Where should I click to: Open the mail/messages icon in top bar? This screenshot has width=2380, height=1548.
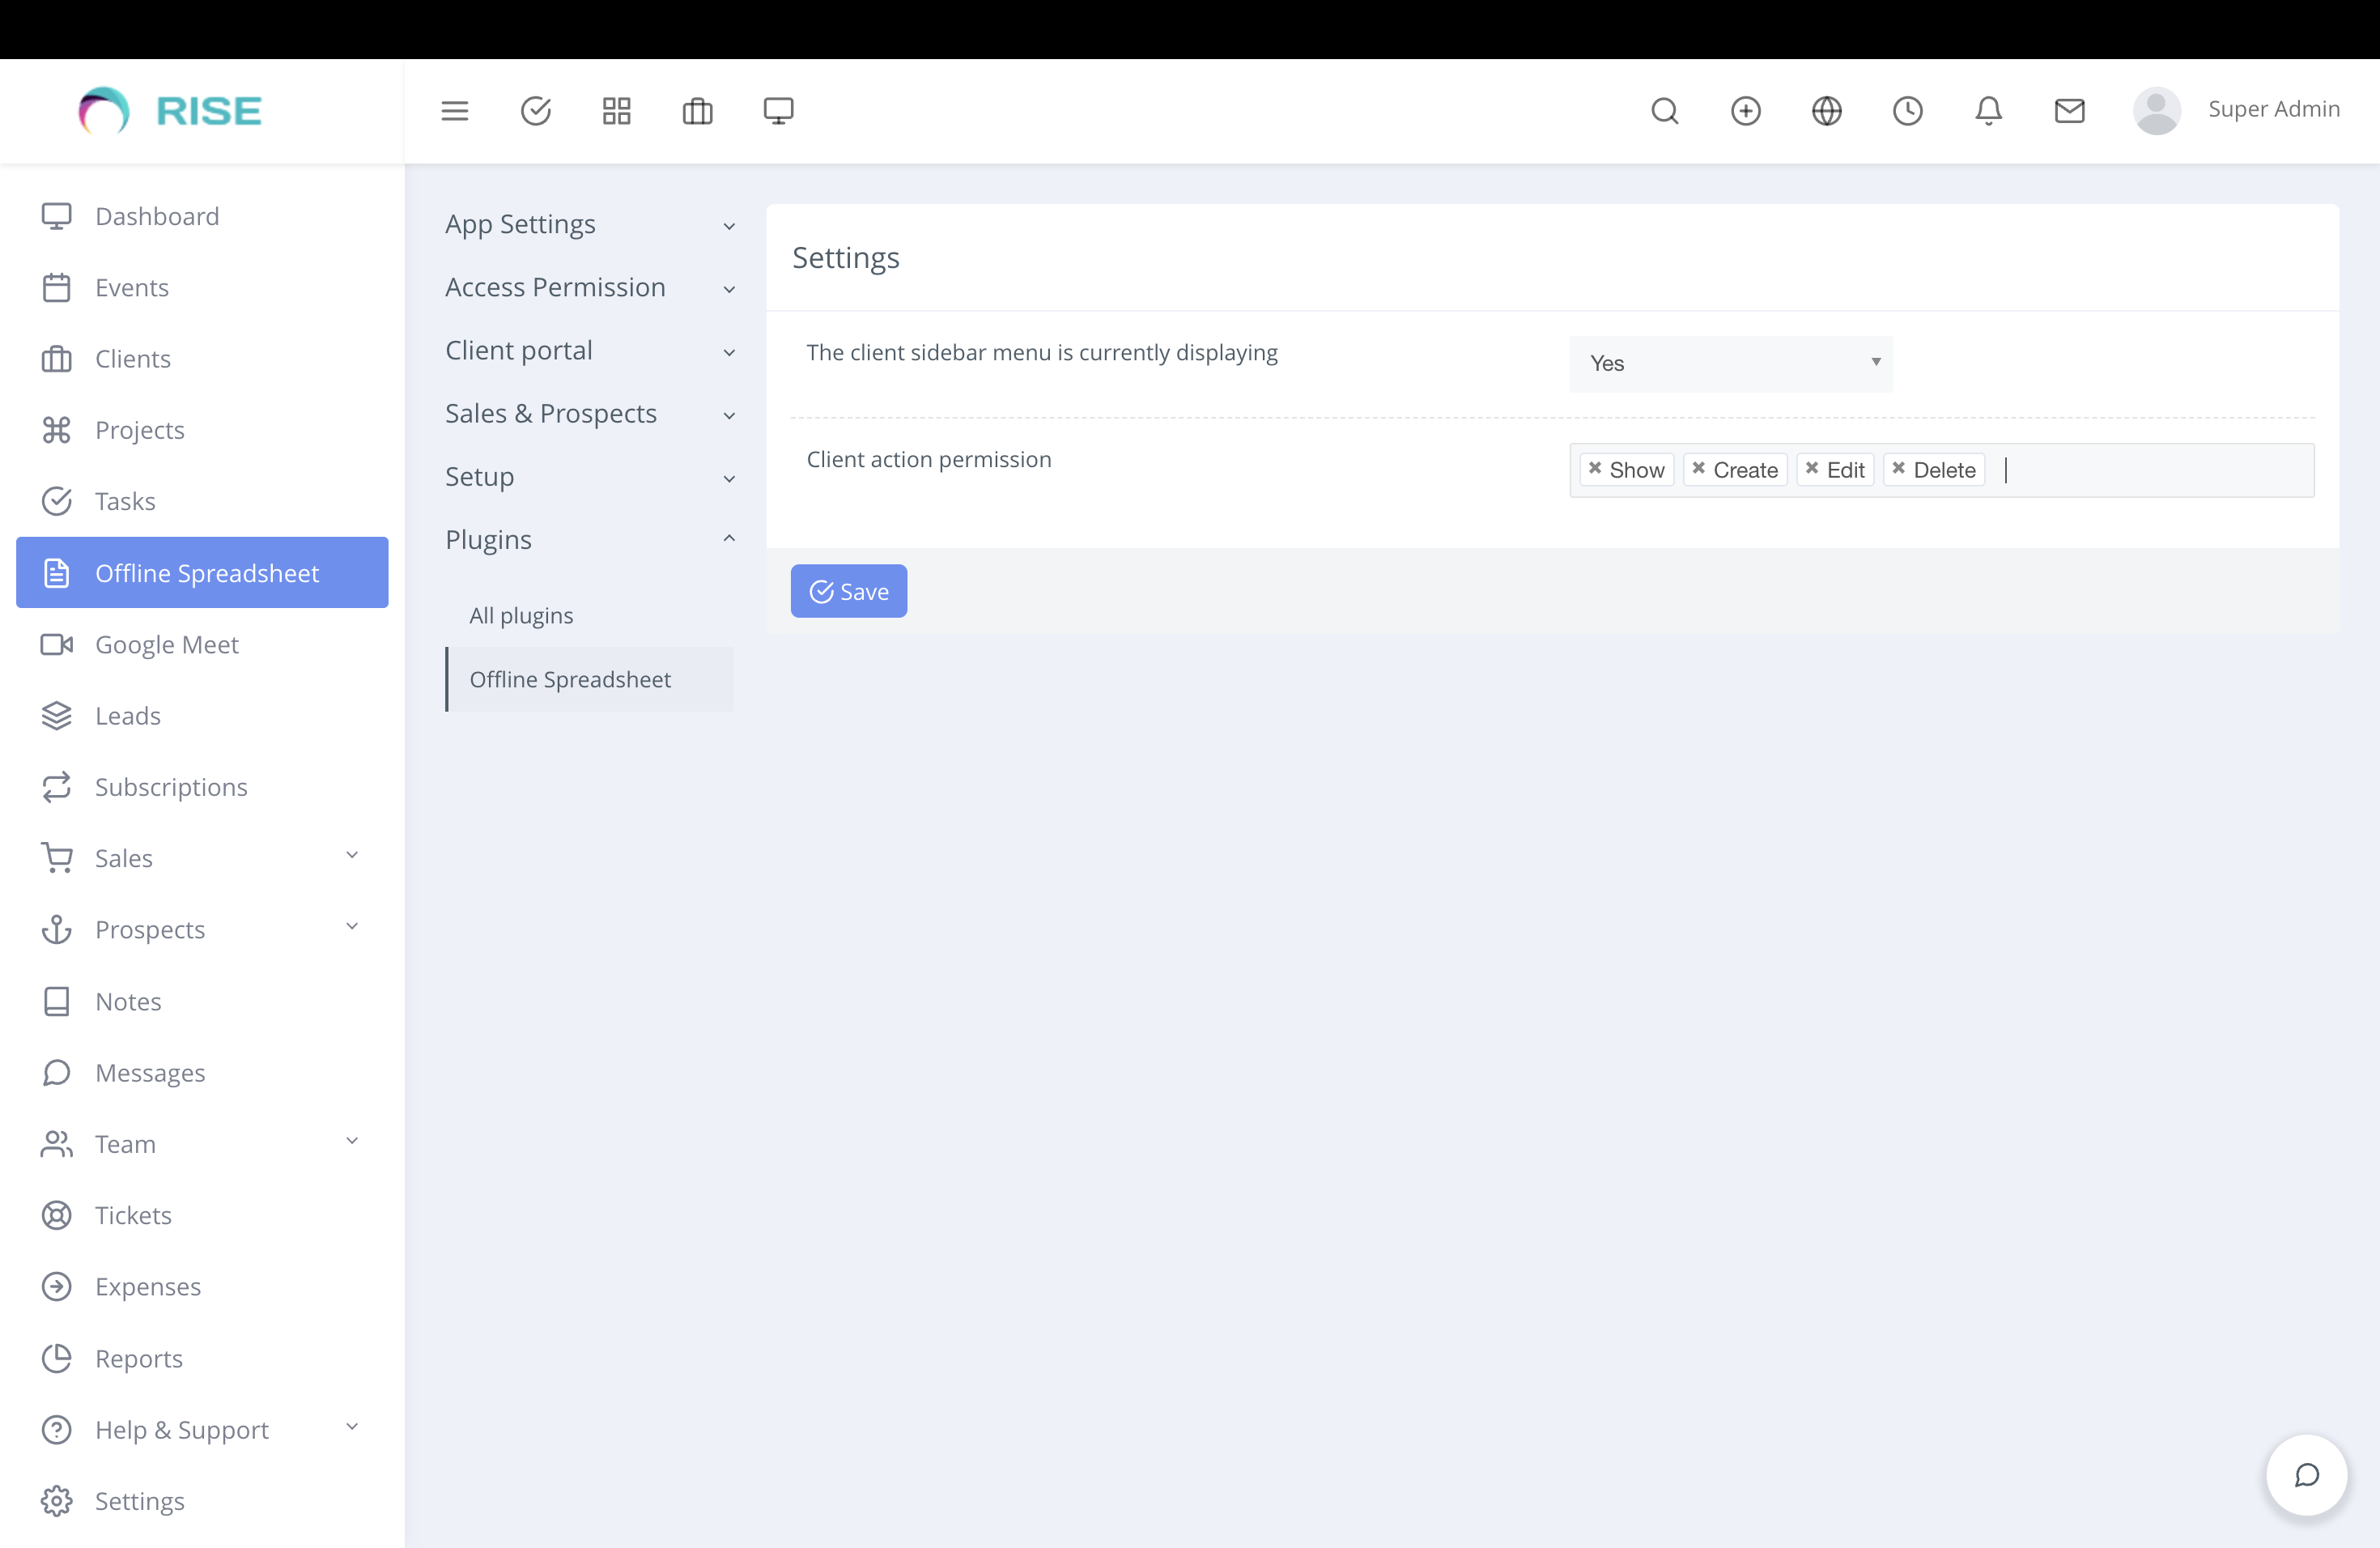pyautogui.click(x=2069, y=110)
